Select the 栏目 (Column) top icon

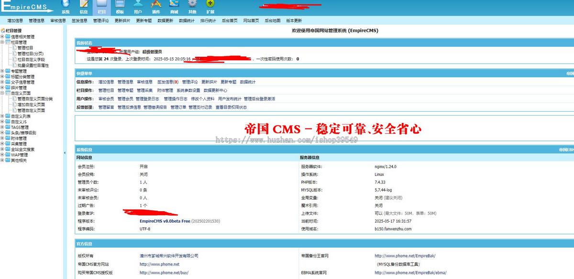click(101, 7)
